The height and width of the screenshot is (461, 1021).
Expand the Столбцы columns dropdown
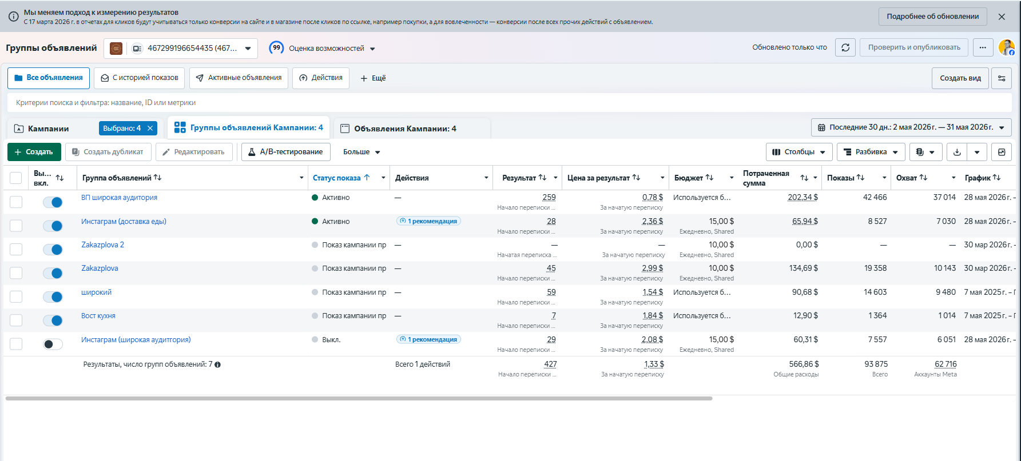pos(799,152)
